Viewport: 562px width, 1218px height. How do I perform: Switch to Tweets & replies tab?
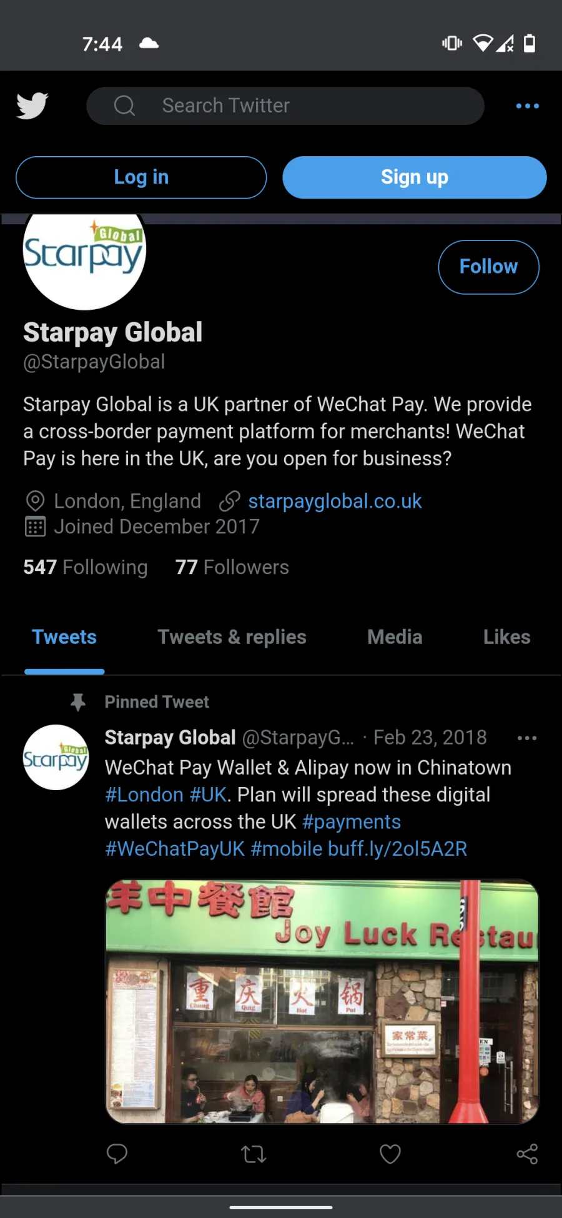(232, 637)
